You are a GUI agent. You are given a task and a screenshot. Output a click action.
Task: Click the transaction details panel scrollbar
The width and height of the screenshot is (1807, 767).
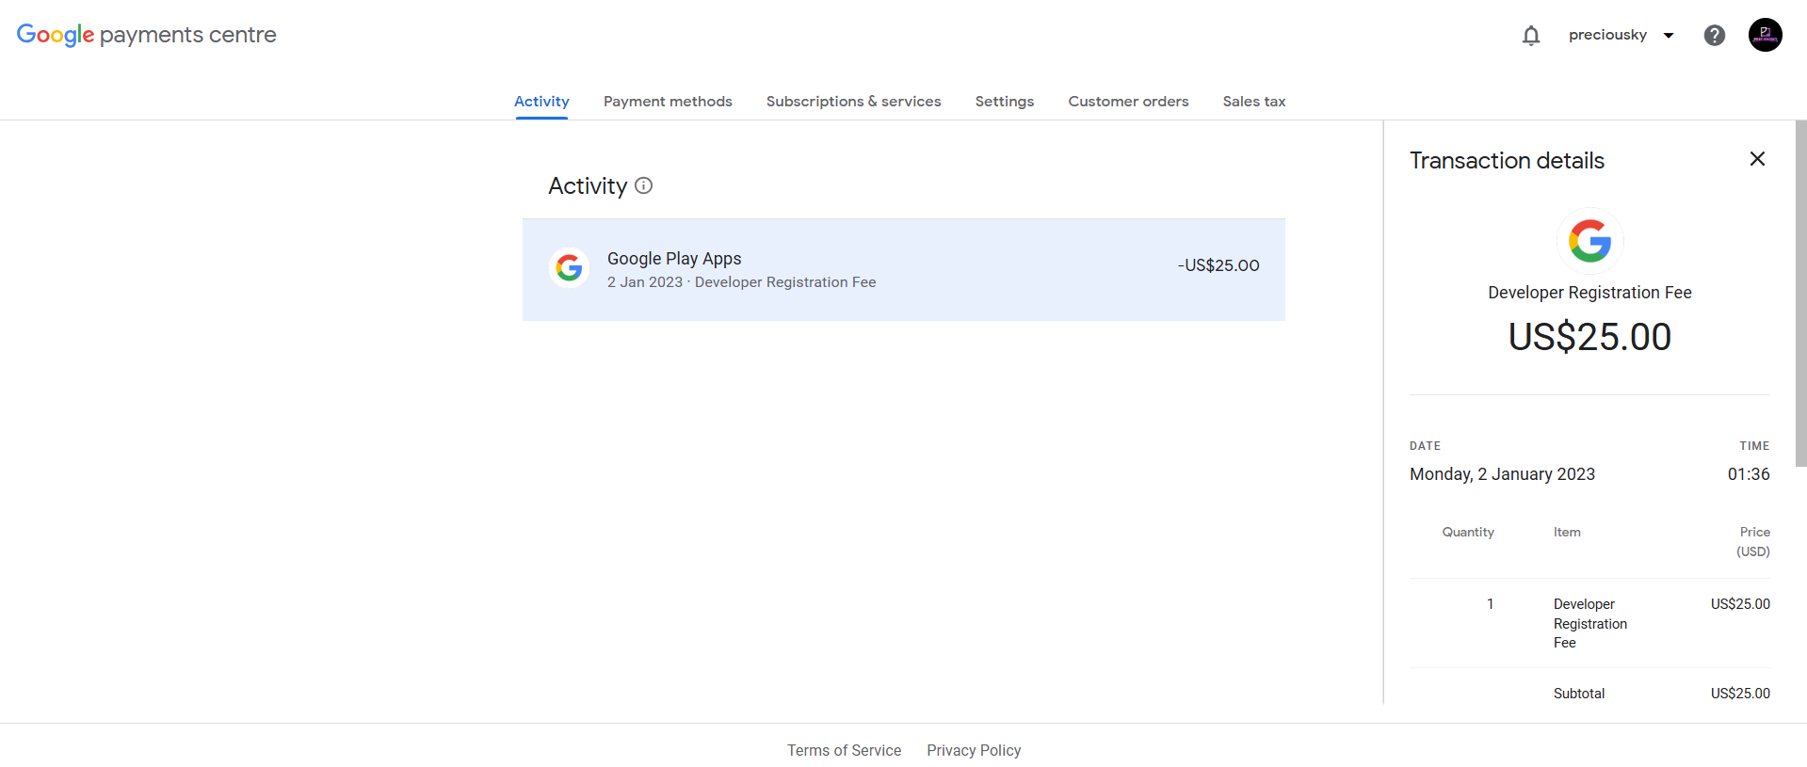(x=1800, y=294)
